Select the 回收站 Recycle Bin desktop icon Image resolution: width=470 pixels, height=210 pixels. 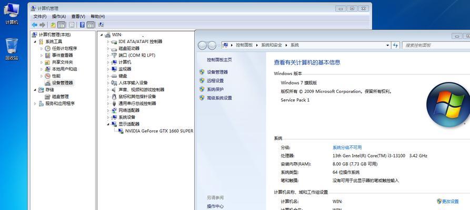click(12, 49)
